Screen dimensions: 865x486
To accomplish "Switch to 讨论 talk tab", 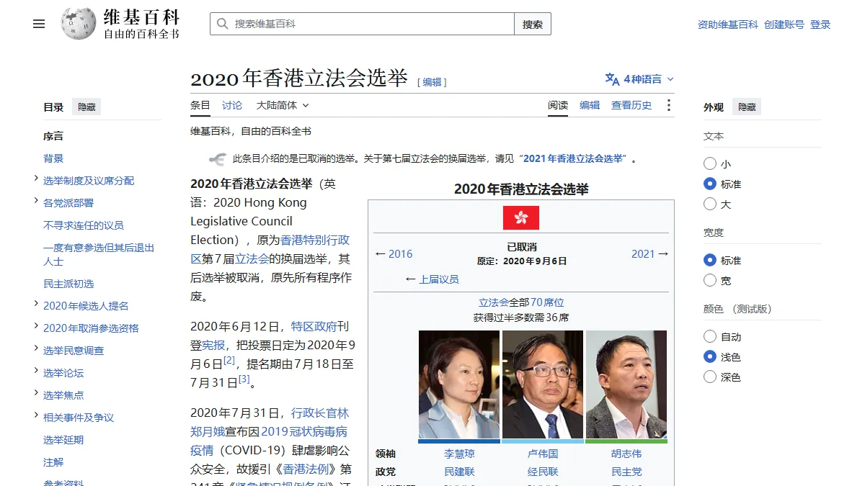I will click(x=232, y=105).
